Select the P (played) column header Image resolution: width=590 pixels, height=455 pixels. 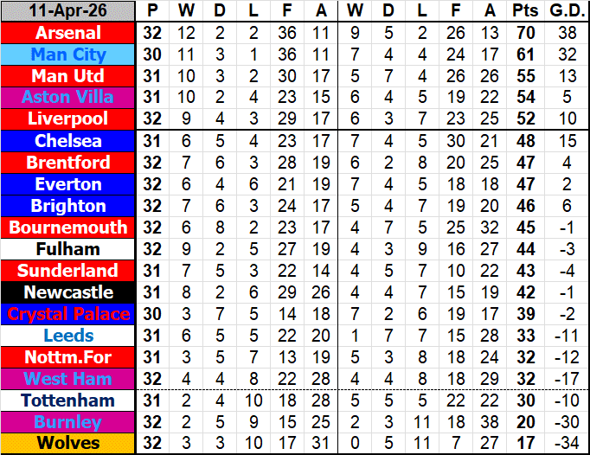(x=153, y=11)
